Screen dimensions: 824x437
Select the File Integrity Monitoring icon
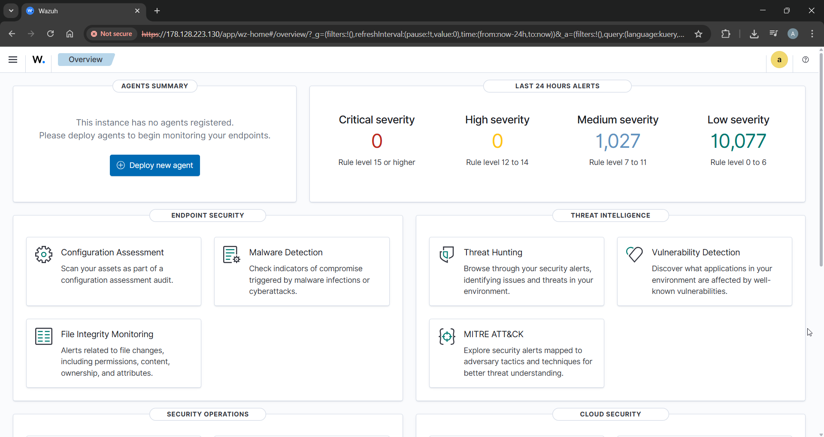click(x=43, y=337)
